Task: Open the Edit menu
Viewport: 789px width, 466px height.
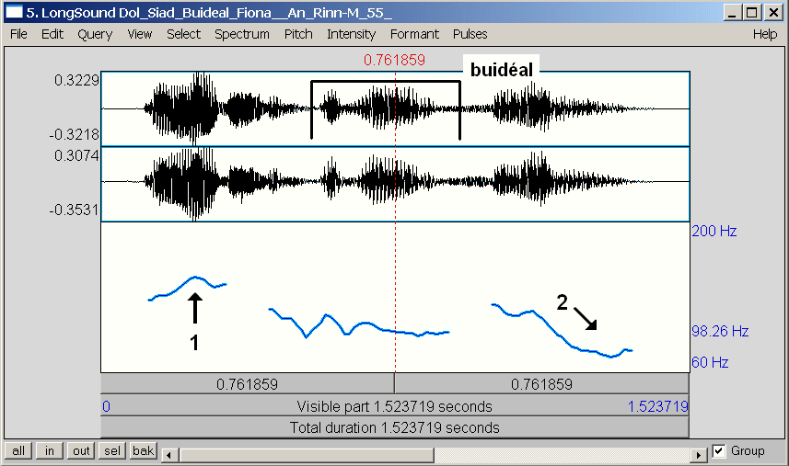Action: [52, 34]
